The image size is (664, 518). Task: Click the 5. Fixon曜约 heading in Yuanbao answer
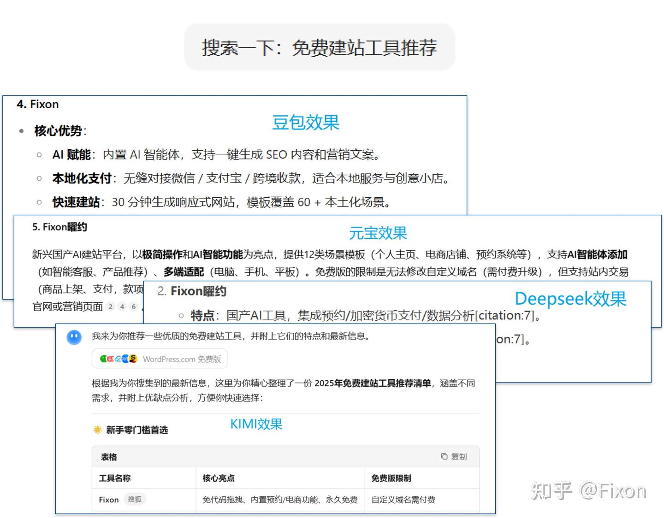(x=59, y=227)
